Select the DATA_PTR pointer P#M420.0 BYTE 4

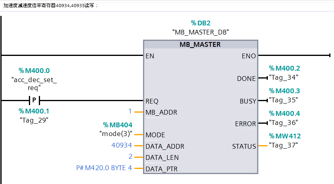(x=104, y=168)
